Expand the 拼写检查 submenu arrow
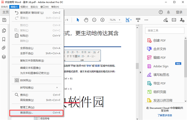187x120 pixels. point(57,88)
